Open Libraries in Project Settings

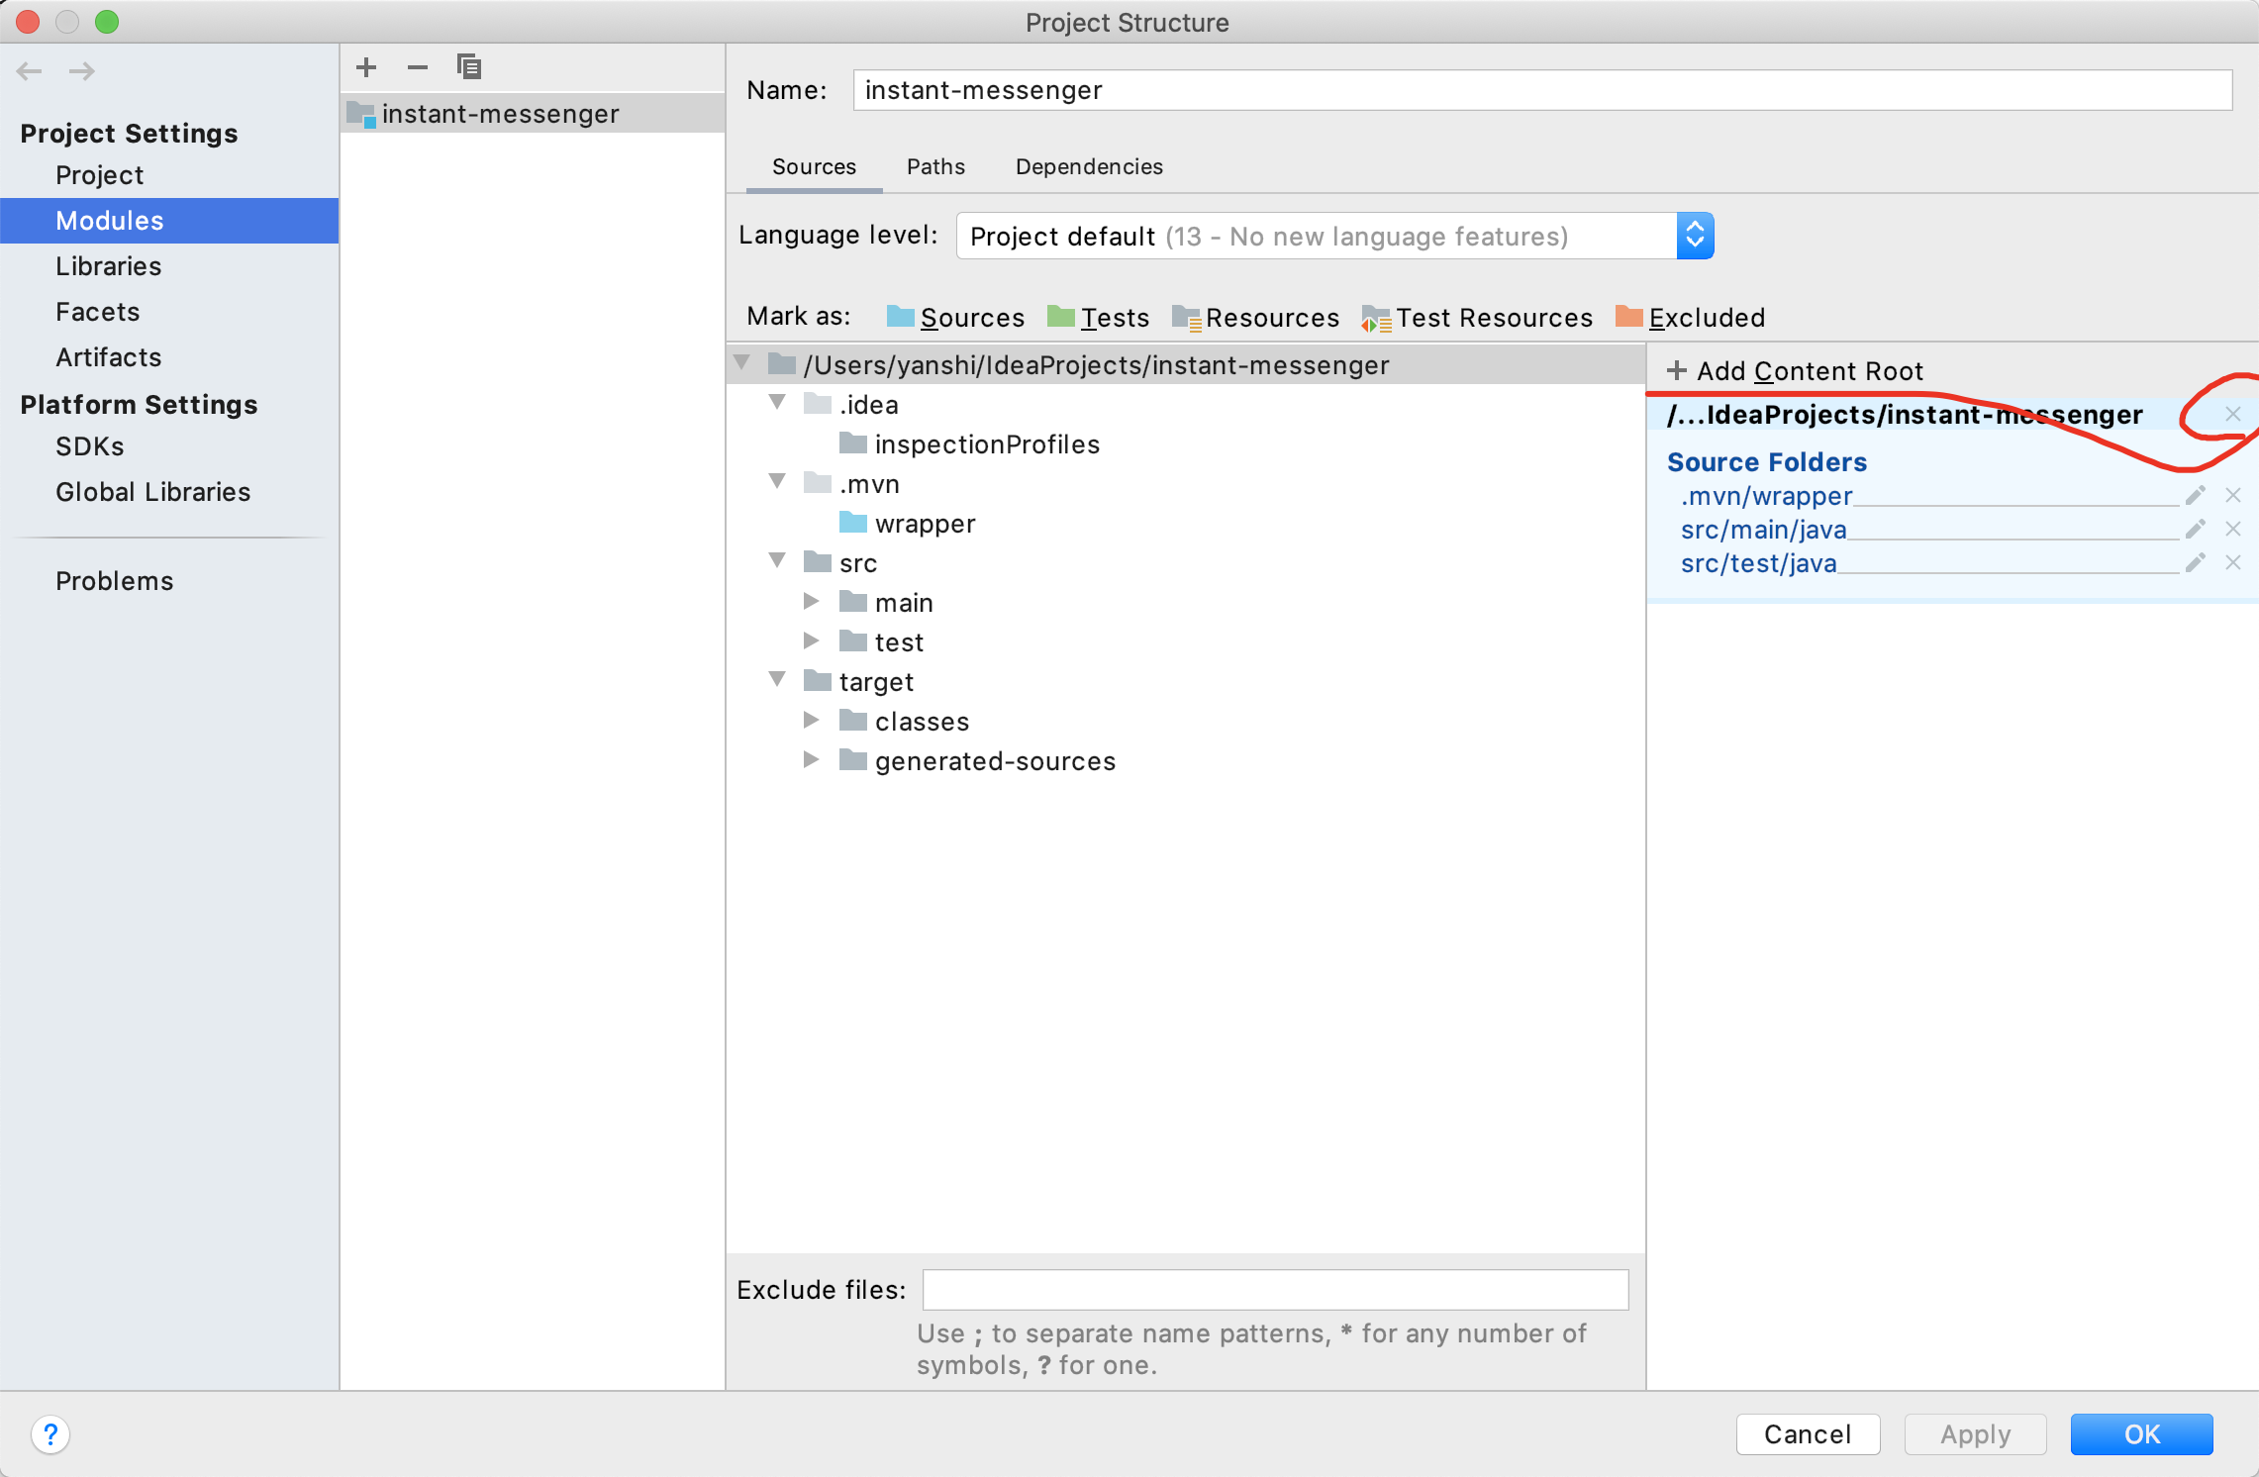coord(108,266)
